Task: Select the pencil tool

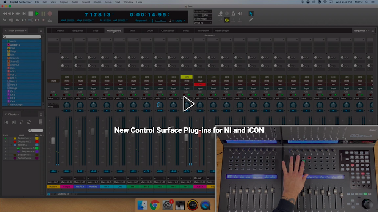Action: (x=251, y=20)
